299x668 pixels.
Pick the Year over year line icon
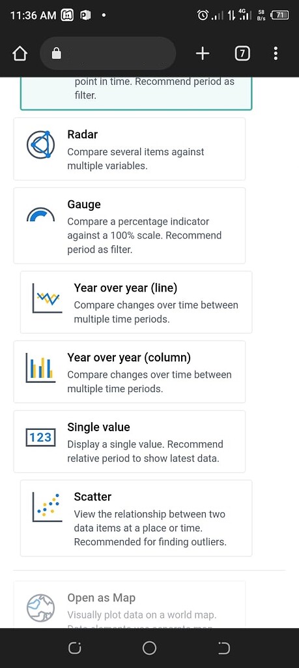(x=47, y=298)
